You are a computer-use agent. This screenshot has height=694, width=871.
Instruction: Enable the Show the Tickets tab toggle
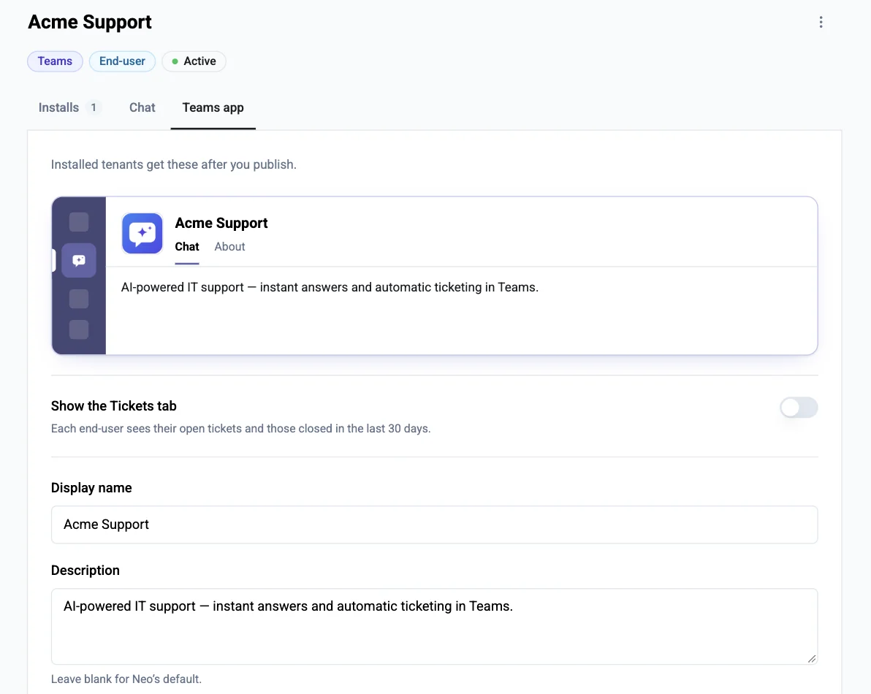pos(798,408)
